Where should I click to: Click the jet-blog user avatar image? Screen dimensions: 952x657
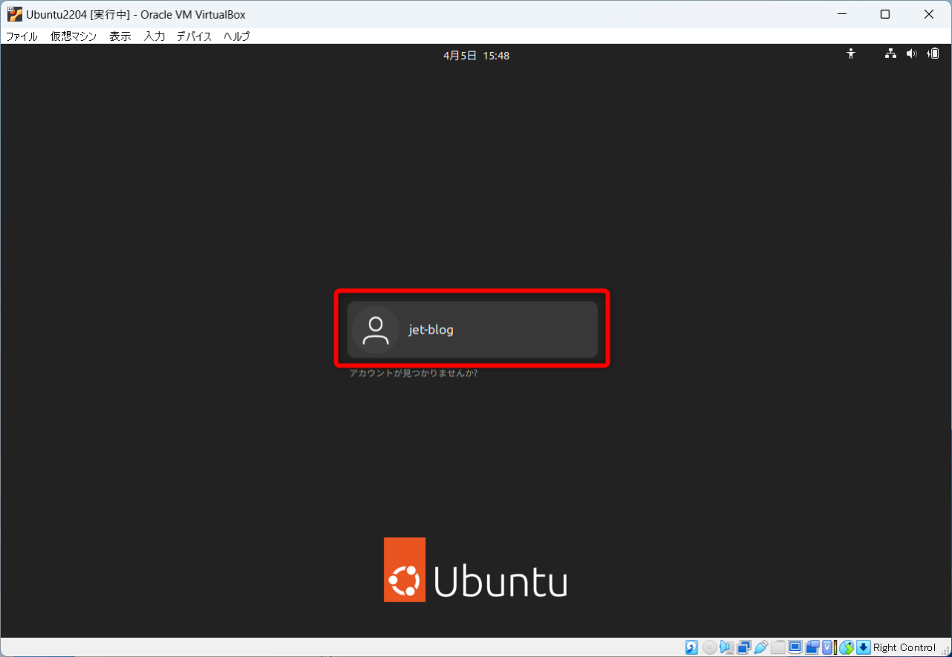pos(374,329)
